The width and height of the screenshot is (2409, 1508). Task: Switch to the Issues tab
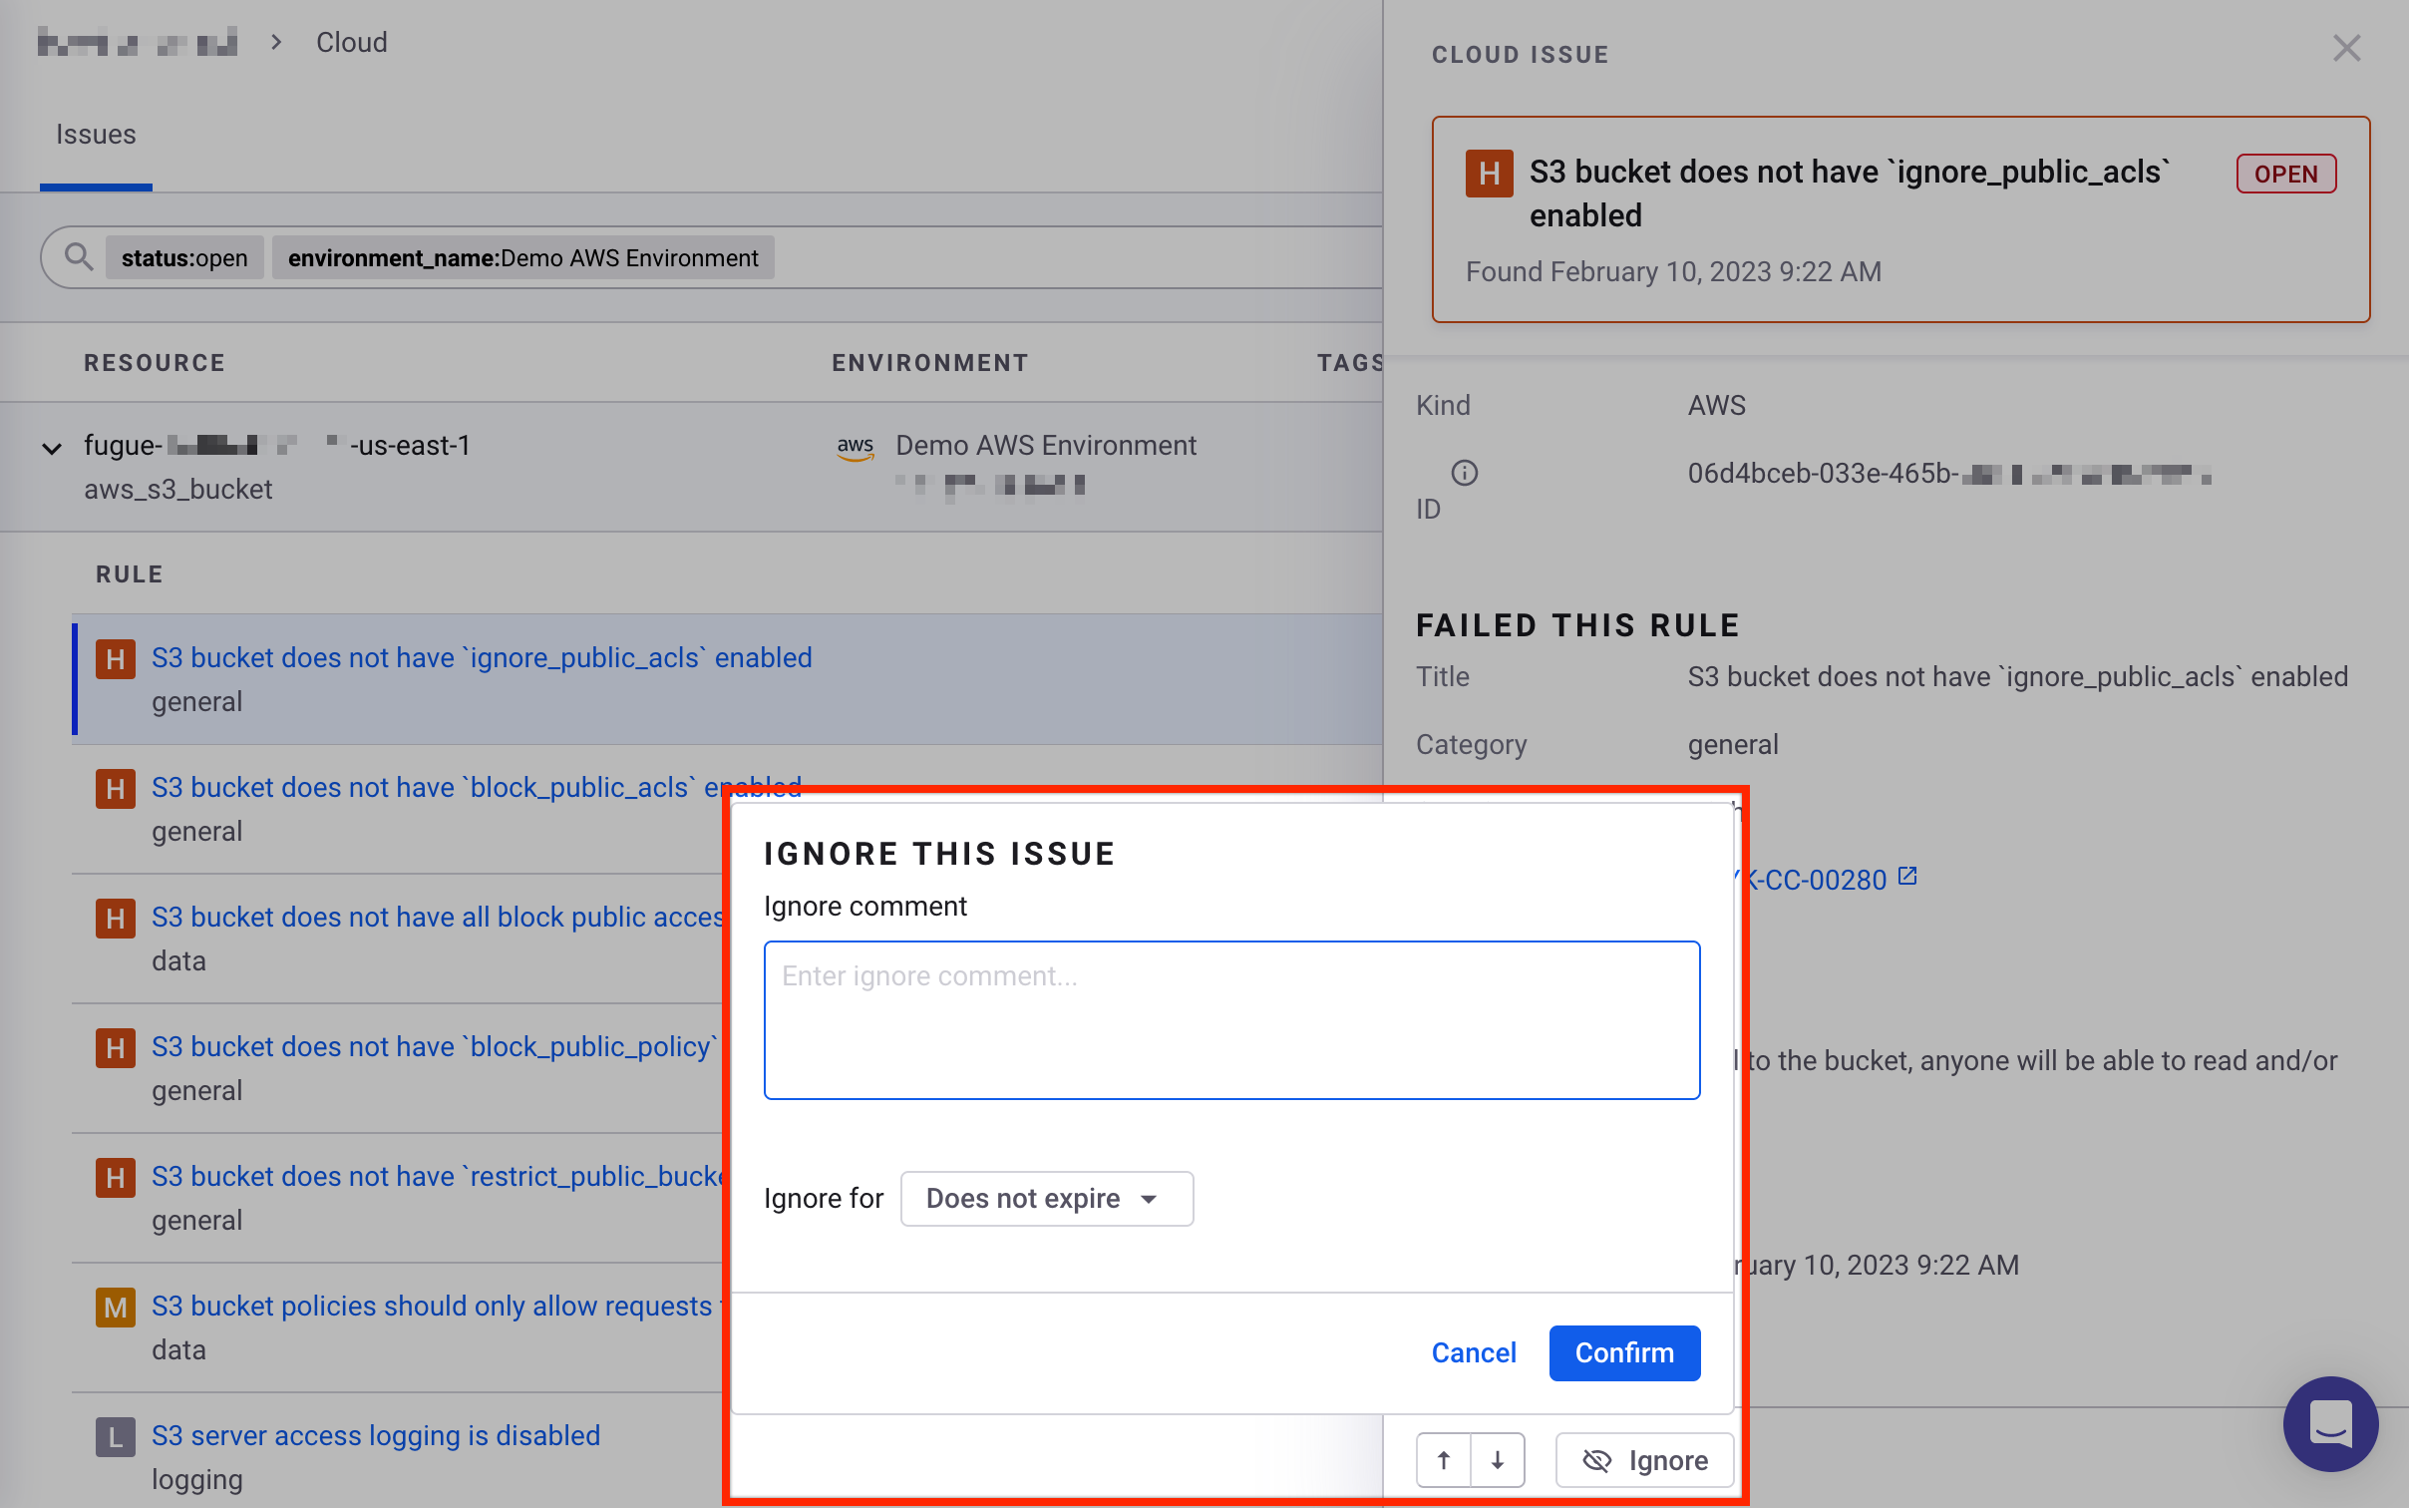click(96, 134)
